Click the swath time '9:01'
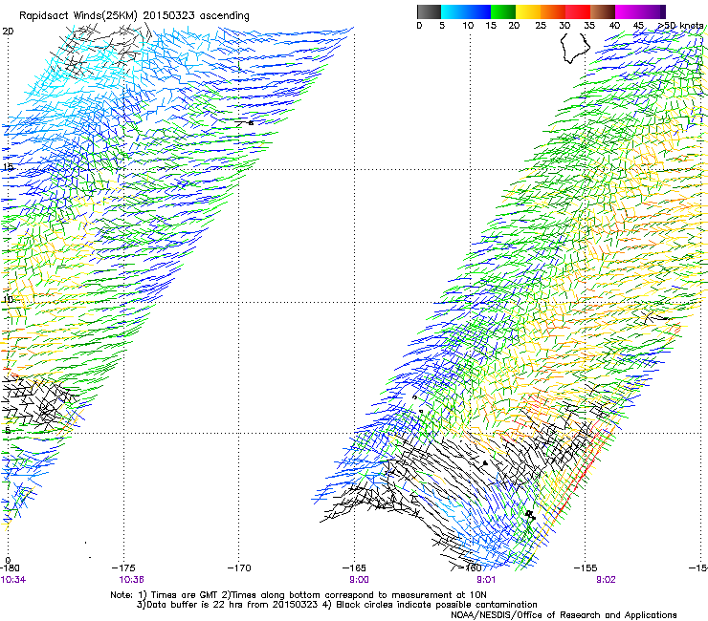Viewport: 708px width, 621px height. click(x=486, y=580)
